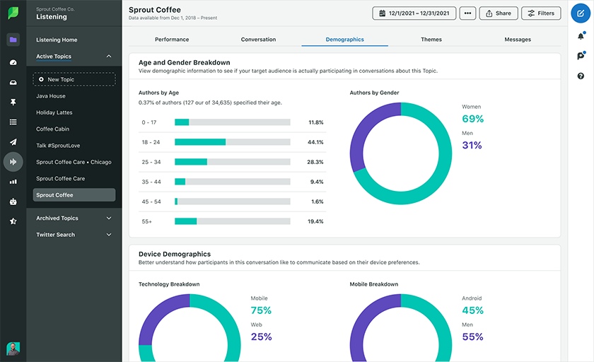594x362 pixels.
Task: Open the bar chart reports icon
Action: (13, 182)
